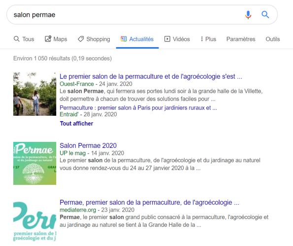293x246 pixels.
Task: Open the mediaterre.org Permae premier salon article
Action: (149, 203)
